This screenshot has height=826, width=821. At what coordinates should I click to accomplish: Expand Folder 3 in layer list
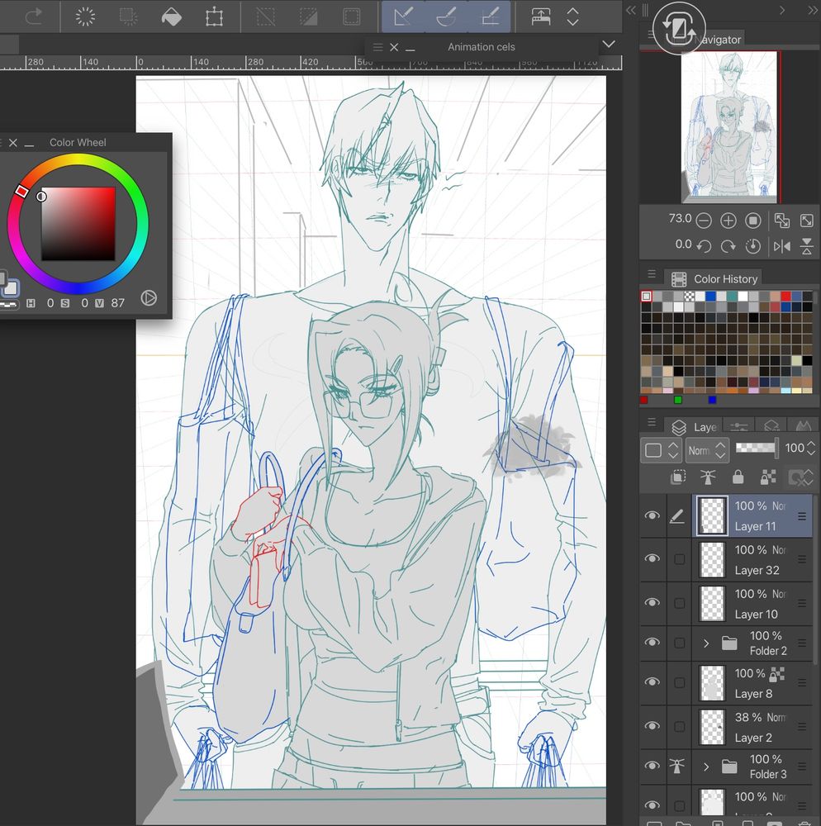pyautogui.click(x=706, y=767)
